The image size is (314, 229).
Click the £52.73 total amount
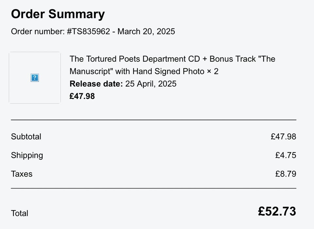[x=277, y=211]
